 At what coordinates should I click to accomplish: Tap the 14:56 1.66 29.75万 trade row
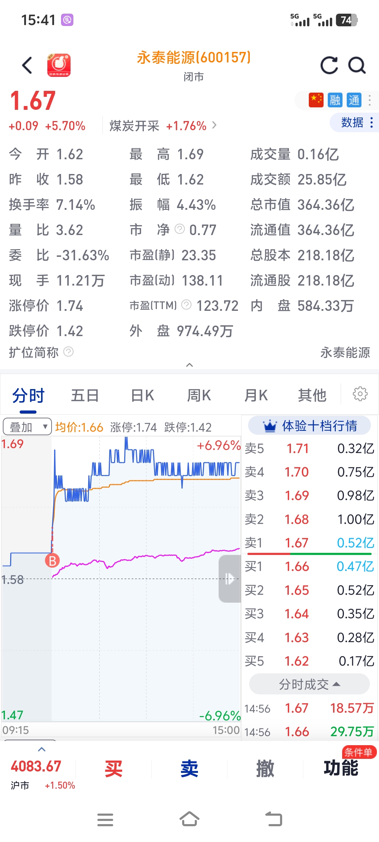coord(310,732)
